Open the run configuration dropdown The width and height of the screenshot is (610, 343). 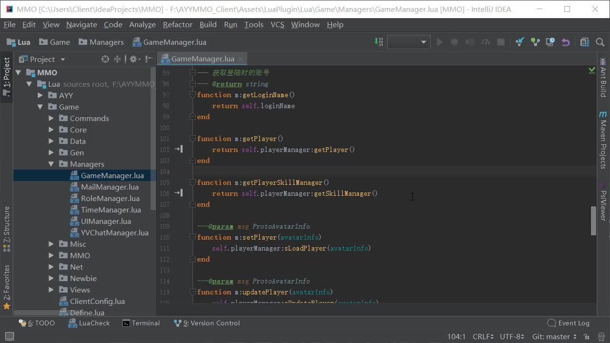[409, 42]
